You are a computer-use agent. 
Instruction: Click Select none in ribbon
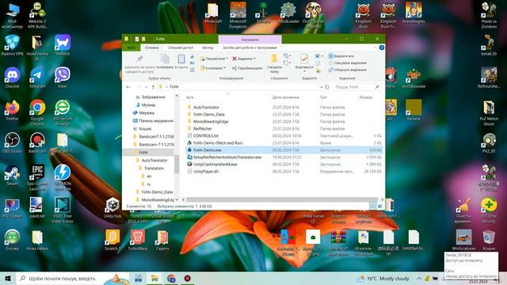click(347, 63)
